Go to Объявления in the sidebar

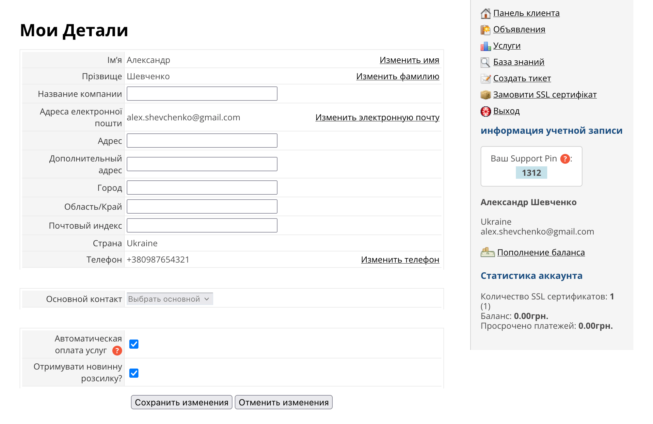click(519, 29)
